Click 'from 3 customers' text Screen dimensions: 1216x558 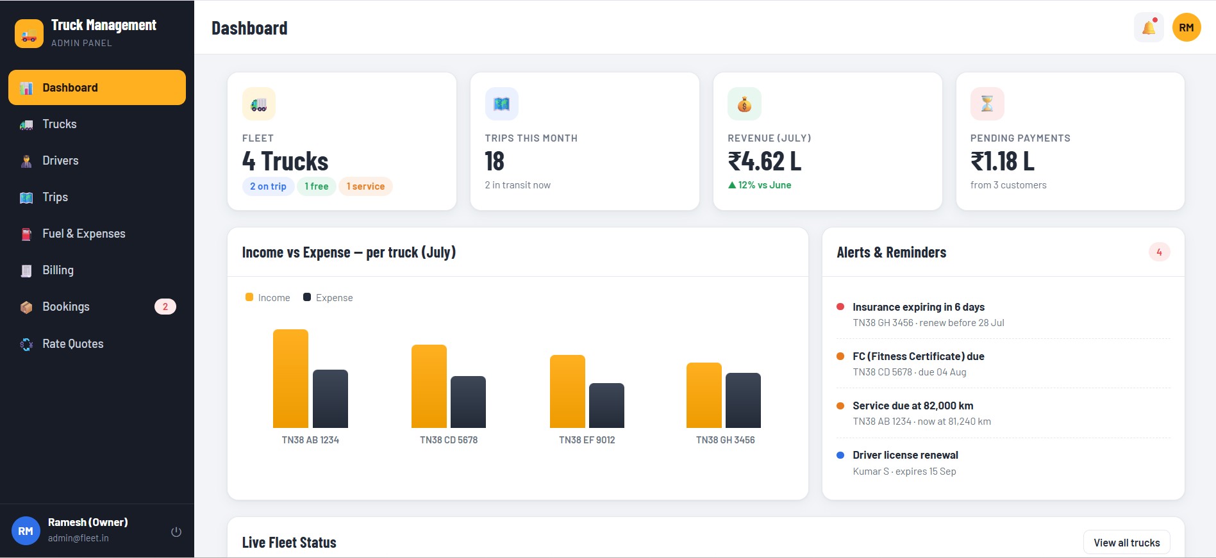1008,185
